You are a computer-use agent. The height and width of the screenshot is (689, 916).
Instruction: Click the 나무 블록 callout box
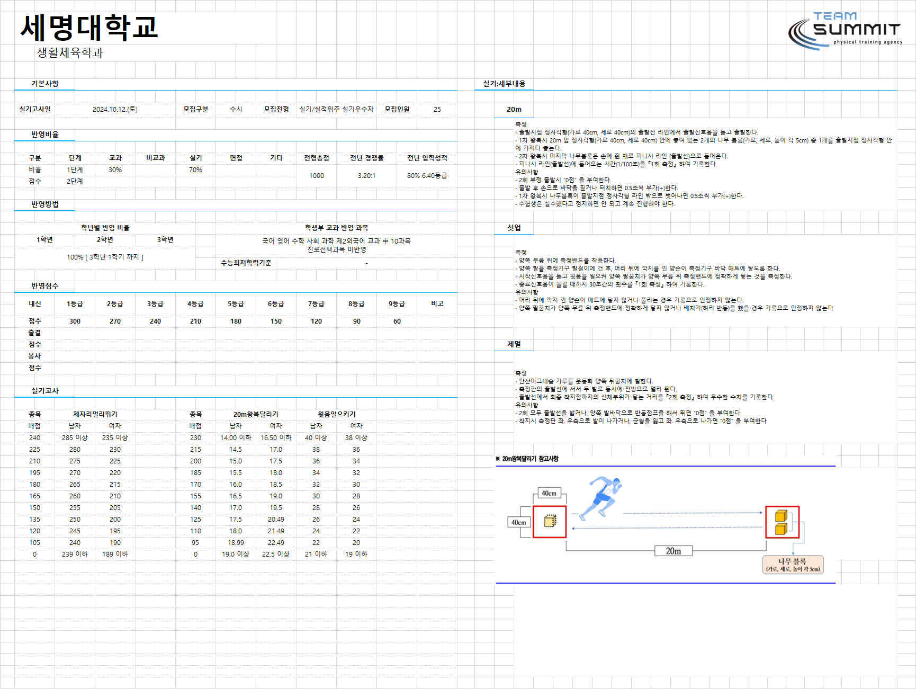click(792, 565)
